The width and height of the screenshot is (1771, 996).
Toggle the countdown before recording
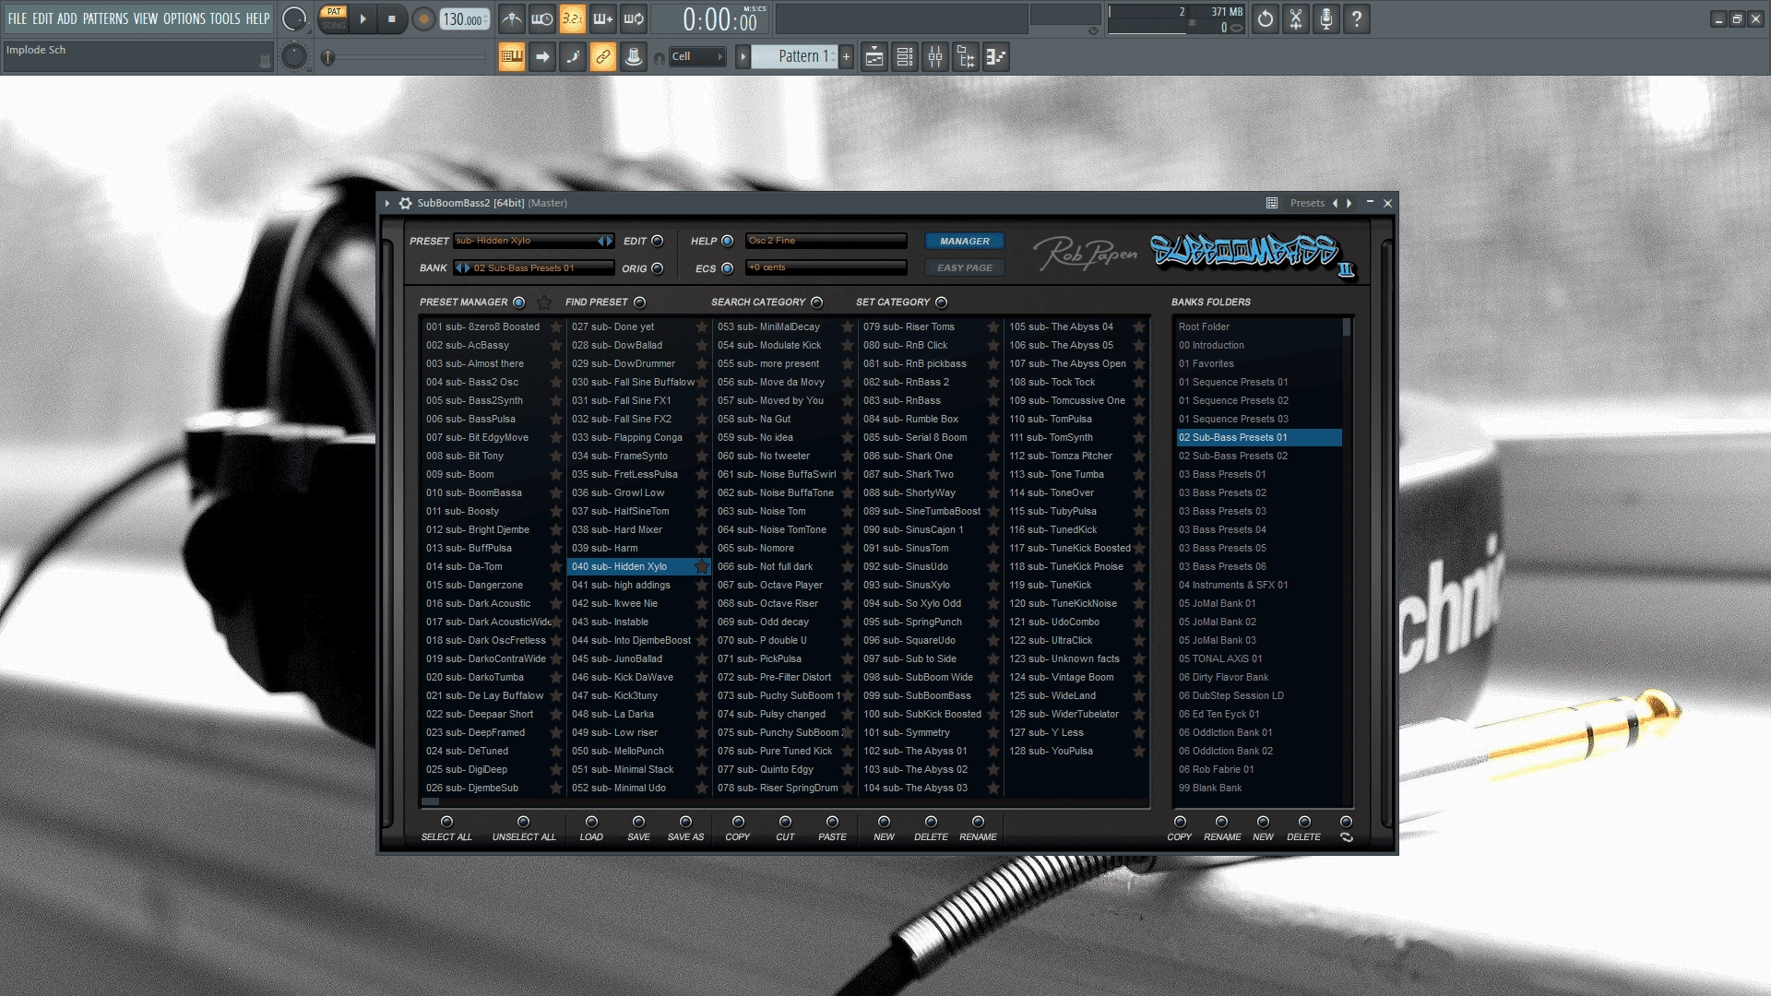(x=573, y=18)
